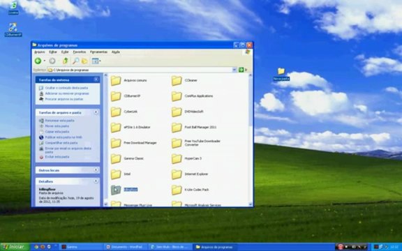This screenshot has height=251, width=402.
Task: Open the Back button history dropdown arrow
Action: click(45, 61)
